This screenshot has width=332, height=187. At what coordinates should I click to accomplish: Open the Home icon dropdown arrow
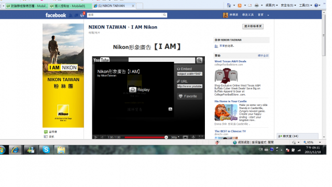click(234, 5)
